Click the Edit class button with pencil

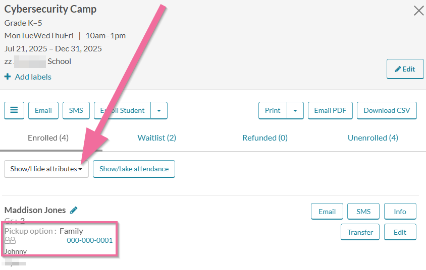[x=405, y=69]
